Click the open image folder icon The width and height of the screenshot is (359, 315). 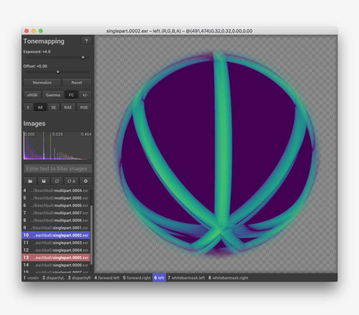tap(30, 181)
